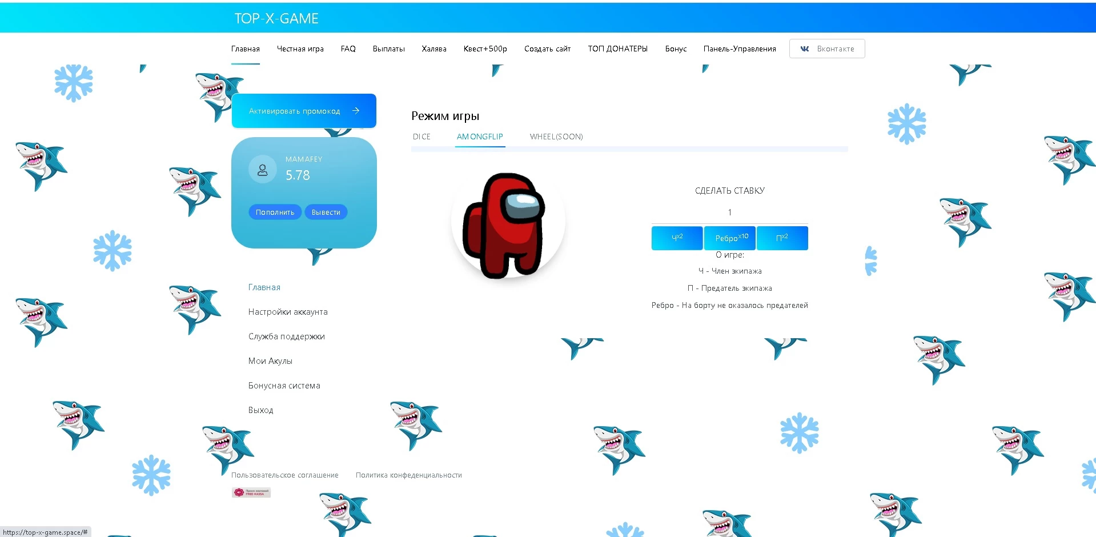Open Служба поддержки

pyautogui.click(x=287, y=336)
